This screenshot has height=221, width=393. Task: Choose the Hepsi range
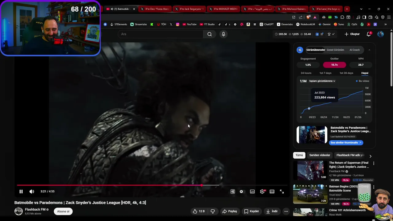pyautogui.click(x=365, y=73)
